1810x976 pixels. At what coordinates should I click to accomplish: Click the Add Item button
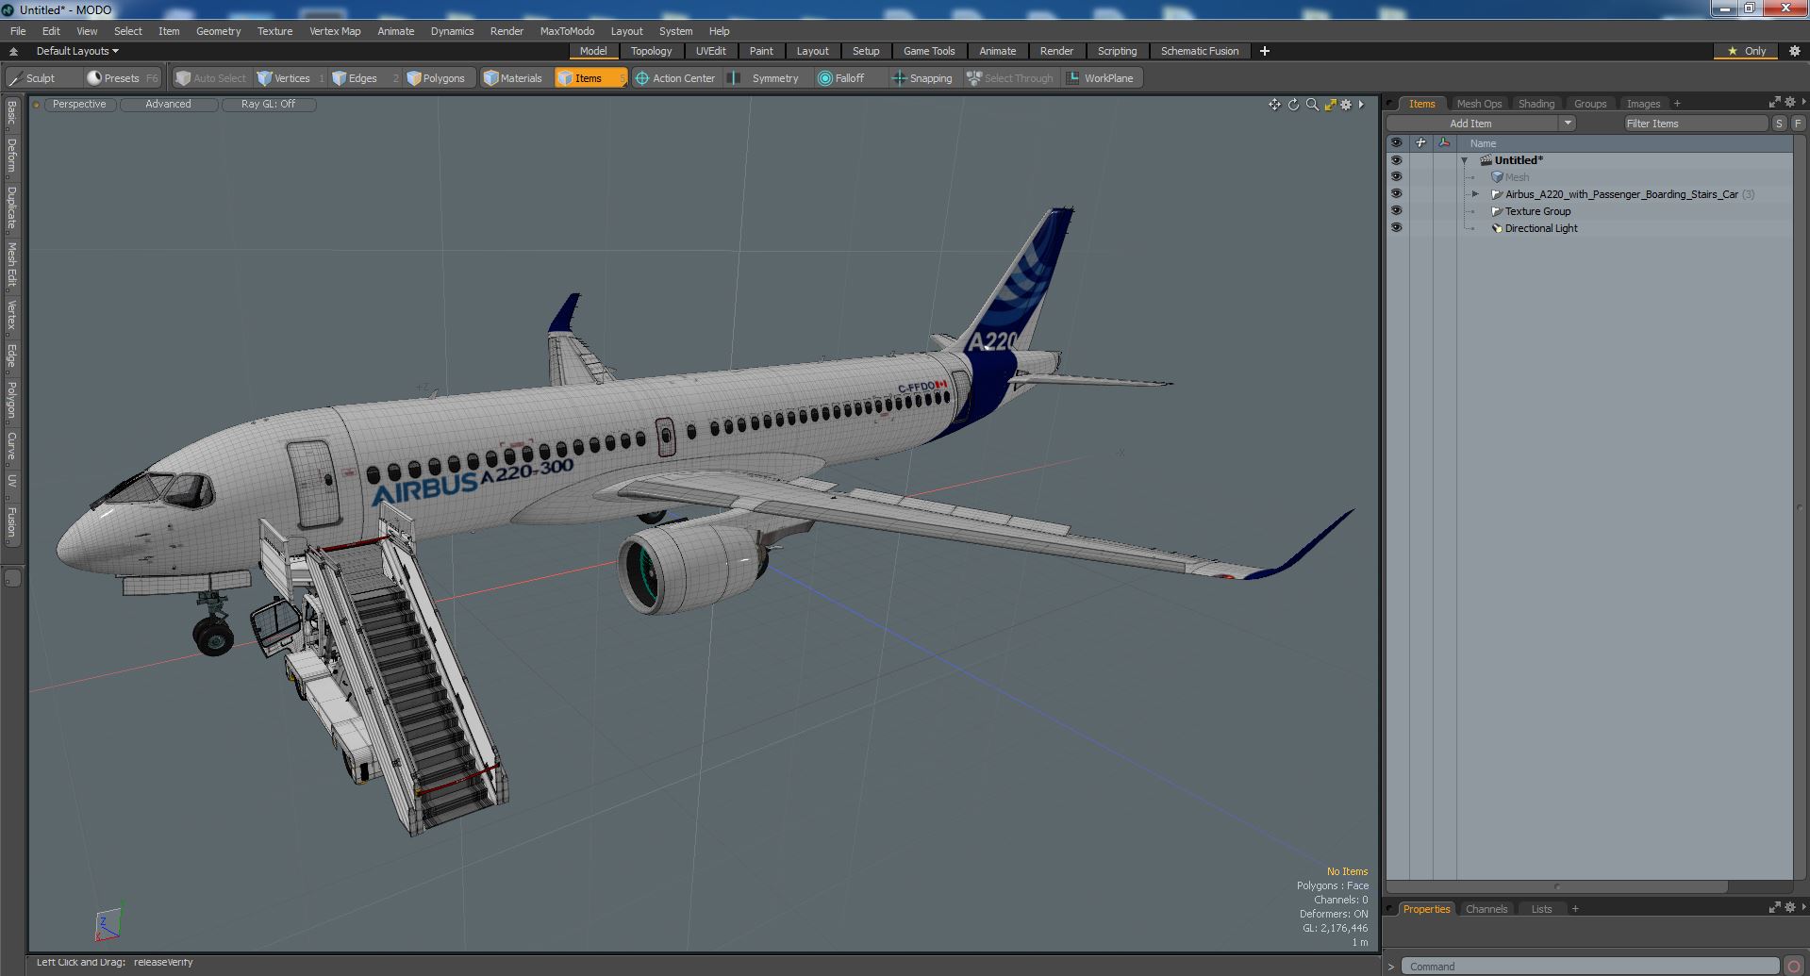(x=1471, y=124)
